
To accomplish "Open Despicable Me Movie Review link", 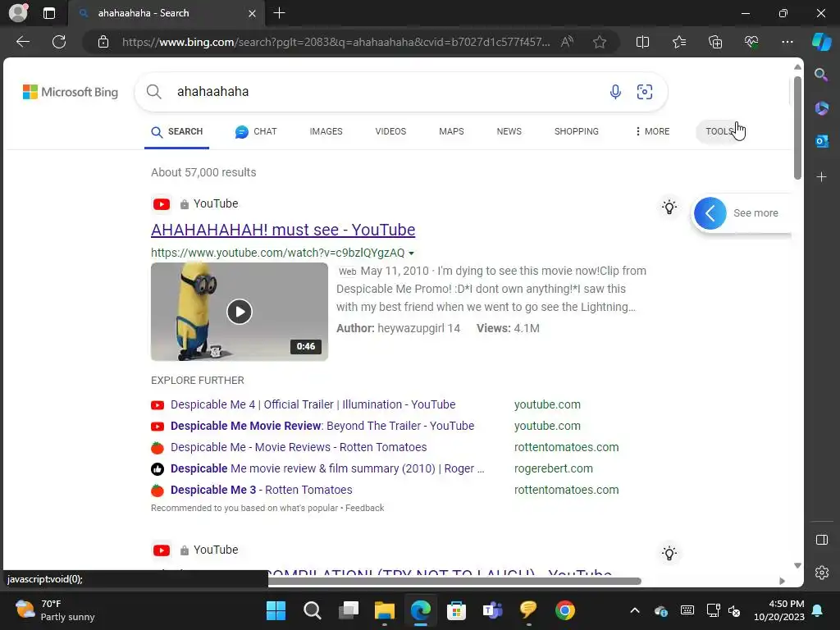I will [x=322, y=426].
